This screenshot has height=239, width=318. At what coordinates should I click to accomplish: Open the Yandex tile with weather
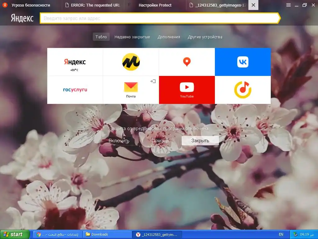click(x=75, y=62)
